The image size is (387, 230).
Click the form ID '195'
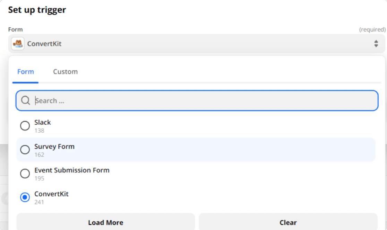tap(39, 178)
